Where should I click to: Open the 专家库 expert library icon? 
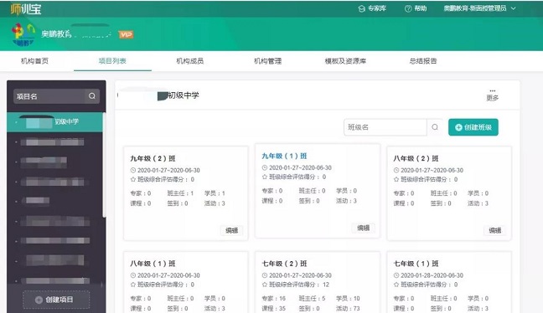click(x=361, y=8)
